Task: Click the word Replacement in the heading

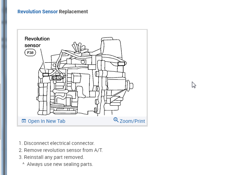Action: [x=73, y=12]
